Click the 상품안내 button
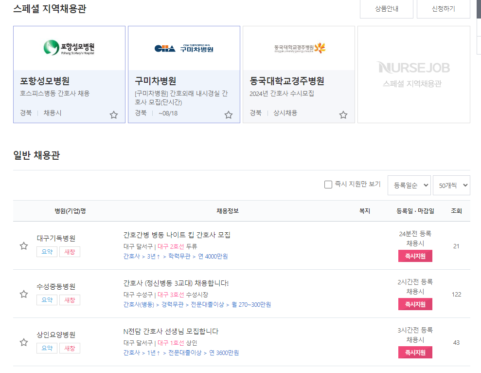The height and width of the screenshot is (373, 481). click(x=386, y=9)
